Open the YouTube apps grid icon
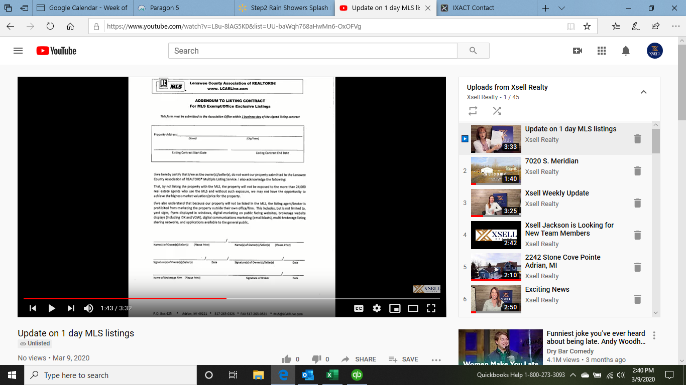This screenshot has width=686, height=385. [x=602, y=51]
